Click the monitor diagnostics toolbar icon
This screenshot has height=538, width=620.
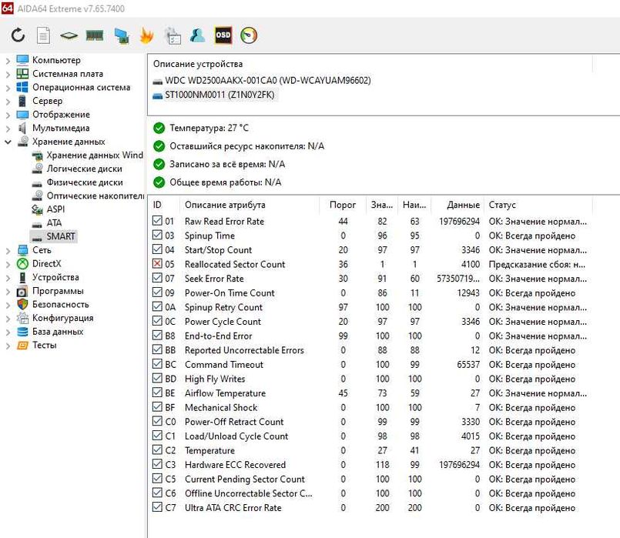pyautogui.click(x=122, y=36)
